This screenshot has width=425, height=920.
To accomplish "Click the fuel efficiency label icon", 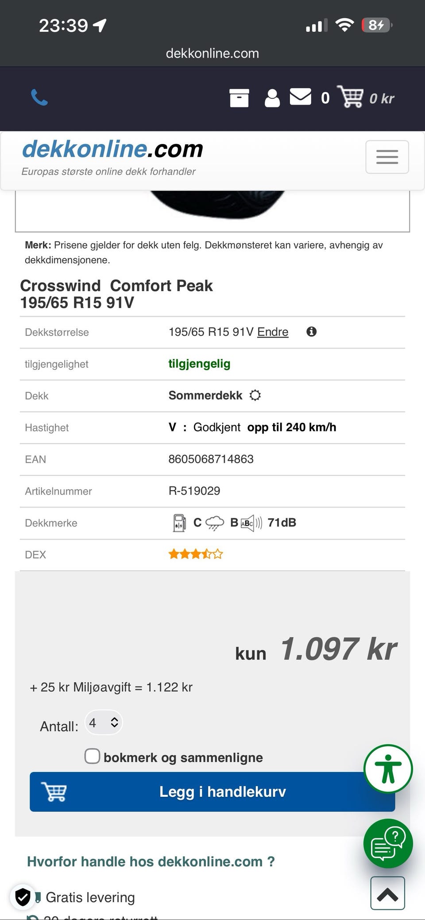I will tap(179, 523).
